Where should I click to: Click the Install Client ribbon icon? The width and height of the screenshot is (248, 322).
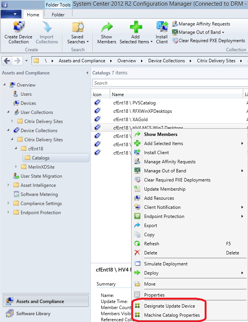[162, 28]
